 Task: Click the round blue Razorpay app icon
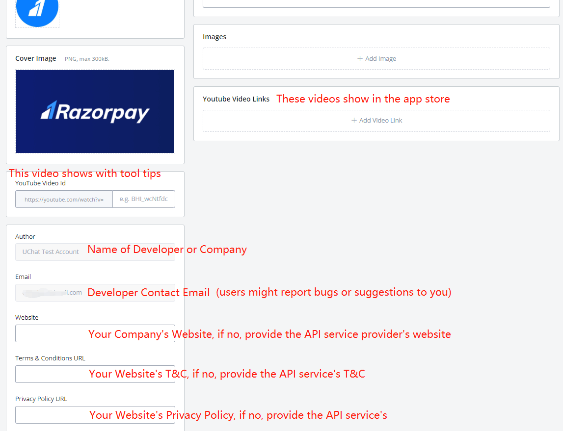(37, 9)
